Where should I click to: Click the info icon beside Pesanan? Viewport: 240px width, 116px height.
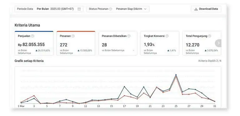click(x=73, y=36)
